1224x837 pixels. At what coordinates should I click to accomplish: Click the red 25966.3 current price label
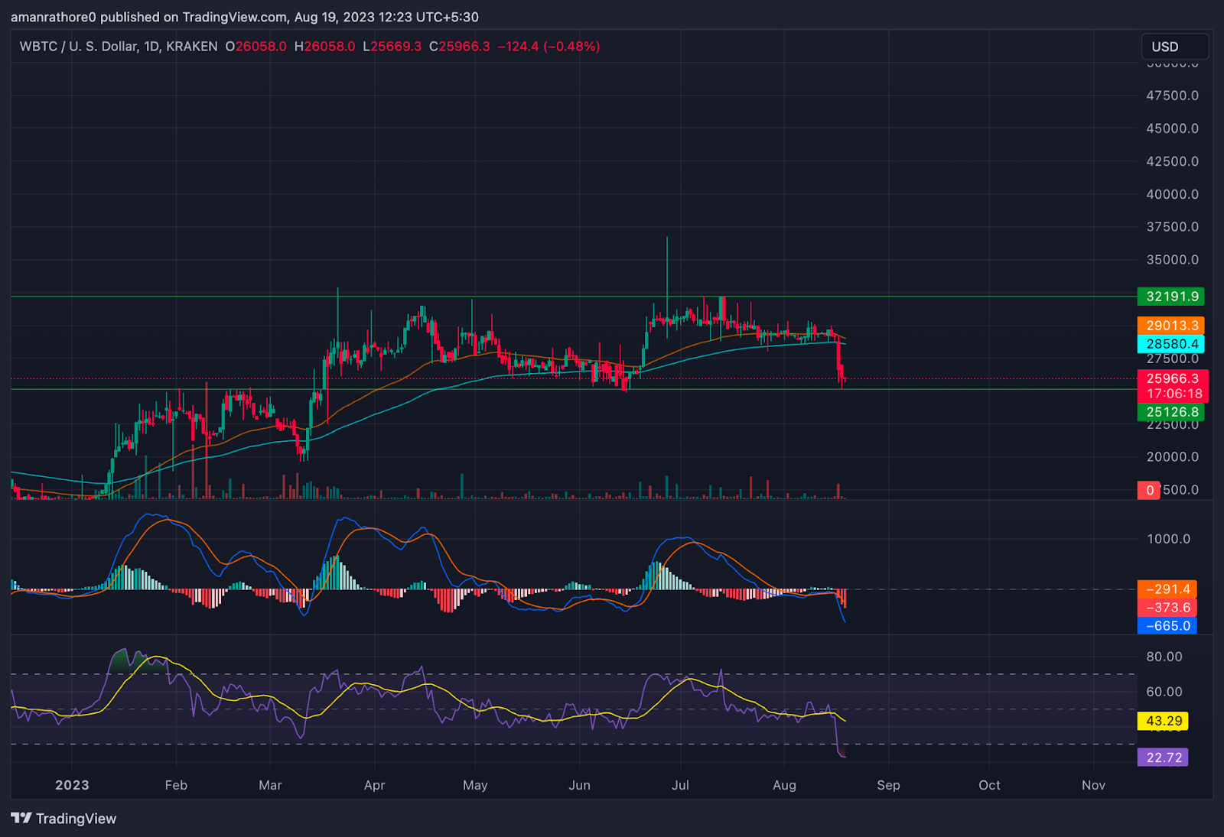pyautogui.click(x=1172, y=378)
